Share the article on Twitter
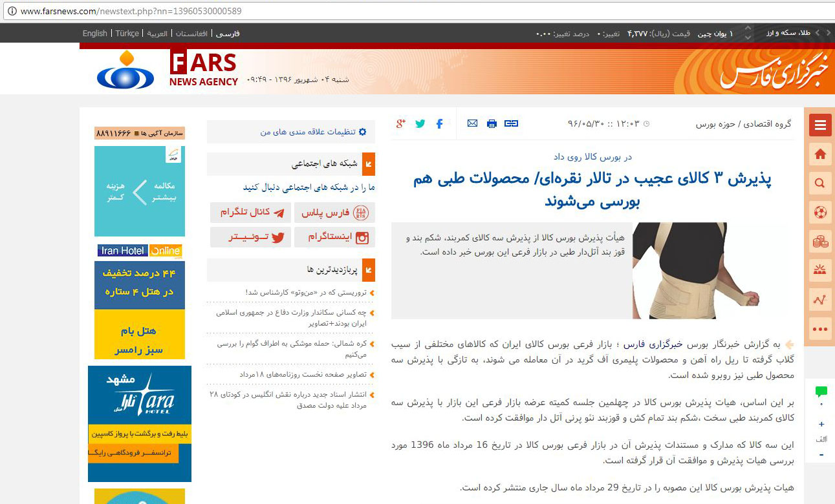This screenshot has width=835, height=504. [420, 123]
